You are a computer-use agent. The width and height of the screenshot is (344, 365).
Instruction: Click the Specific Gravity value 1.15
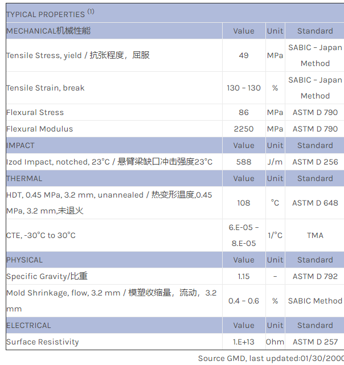[244, 276]
